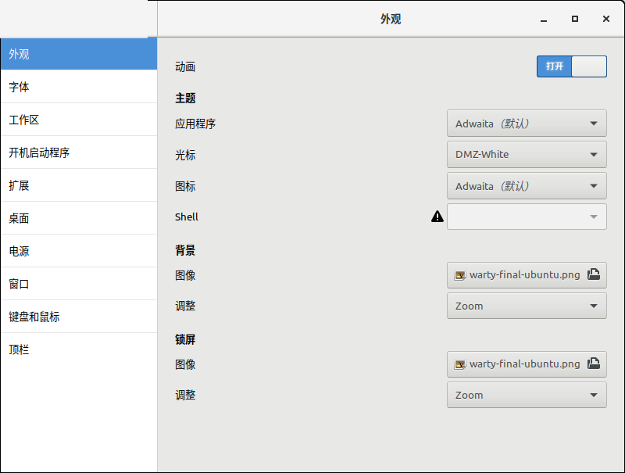Screen dimensions: 625x473
Task: Maximize the Tweaks window
Action: (575, 19)
